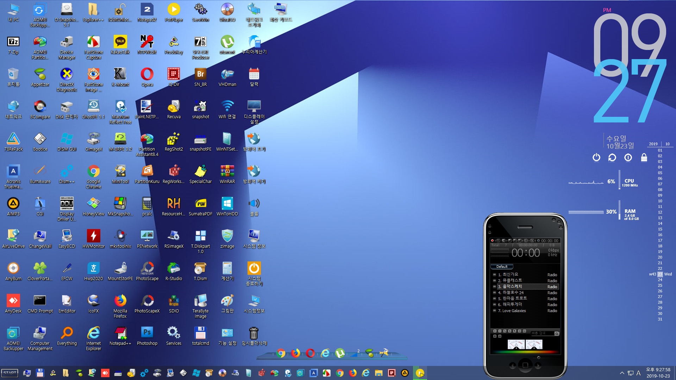
Task: Click the minus remove button in playlist toolbar
Action: [500, 331]
